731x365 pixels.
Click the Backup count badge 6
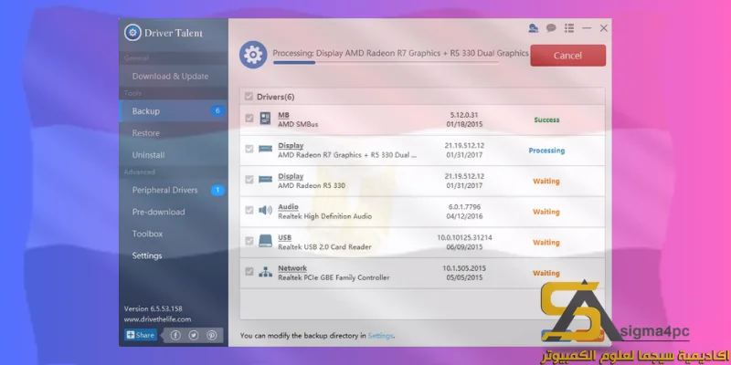(x=217, y=110)
